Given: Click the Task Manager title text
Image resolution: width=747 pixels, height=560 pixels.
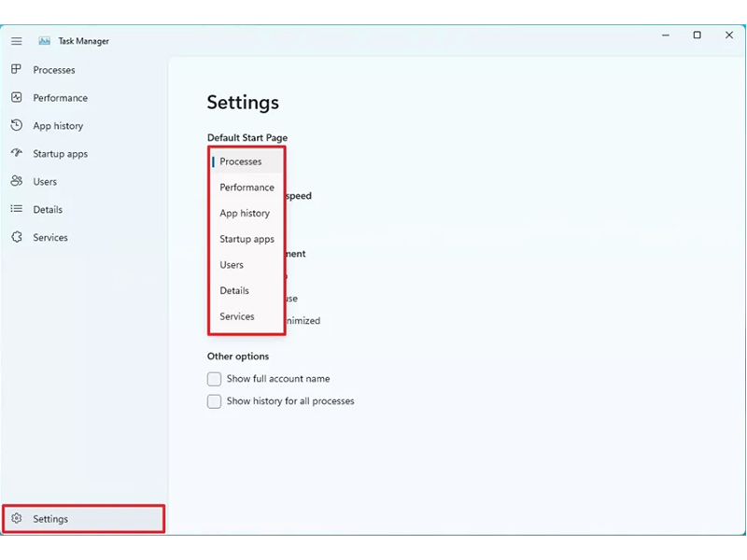Looking at the screenshot, I should coord(83,41).
